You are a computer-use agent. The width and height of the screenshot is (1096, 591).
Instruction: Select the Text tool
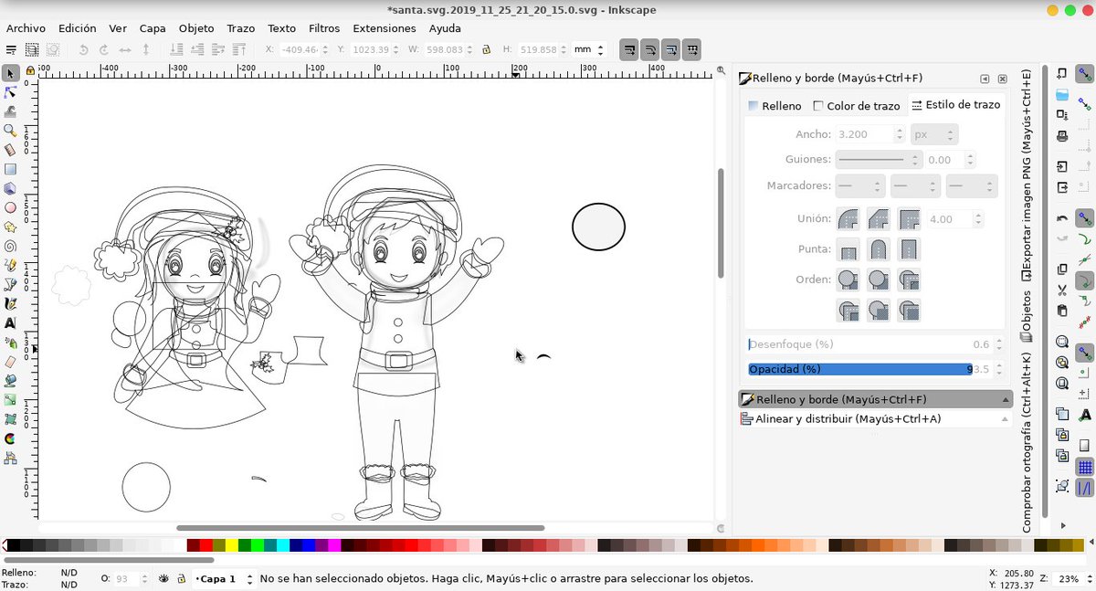[10, 322]
